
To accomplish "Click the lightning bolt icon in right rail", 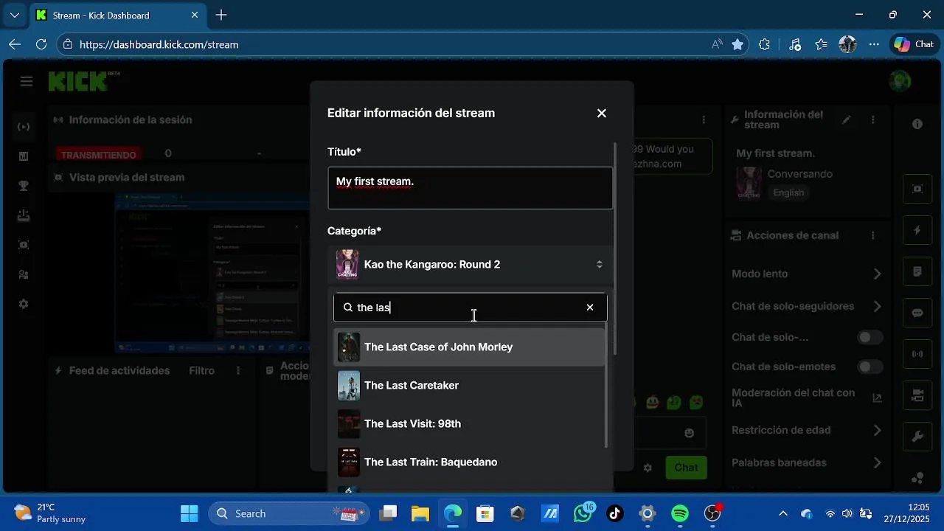I will click(x=917, y=230).
